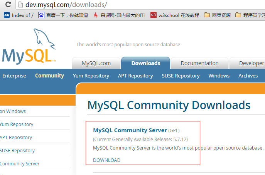Open the Yum Repository sidebar link

[x=17, y=125]
